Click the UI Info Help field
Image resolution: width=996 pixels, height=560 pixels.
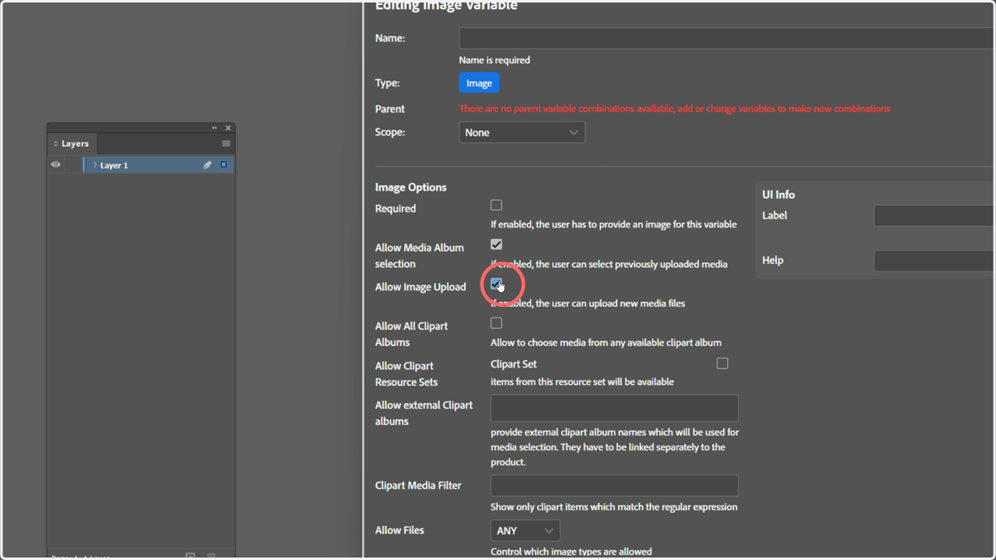(935, 261)
